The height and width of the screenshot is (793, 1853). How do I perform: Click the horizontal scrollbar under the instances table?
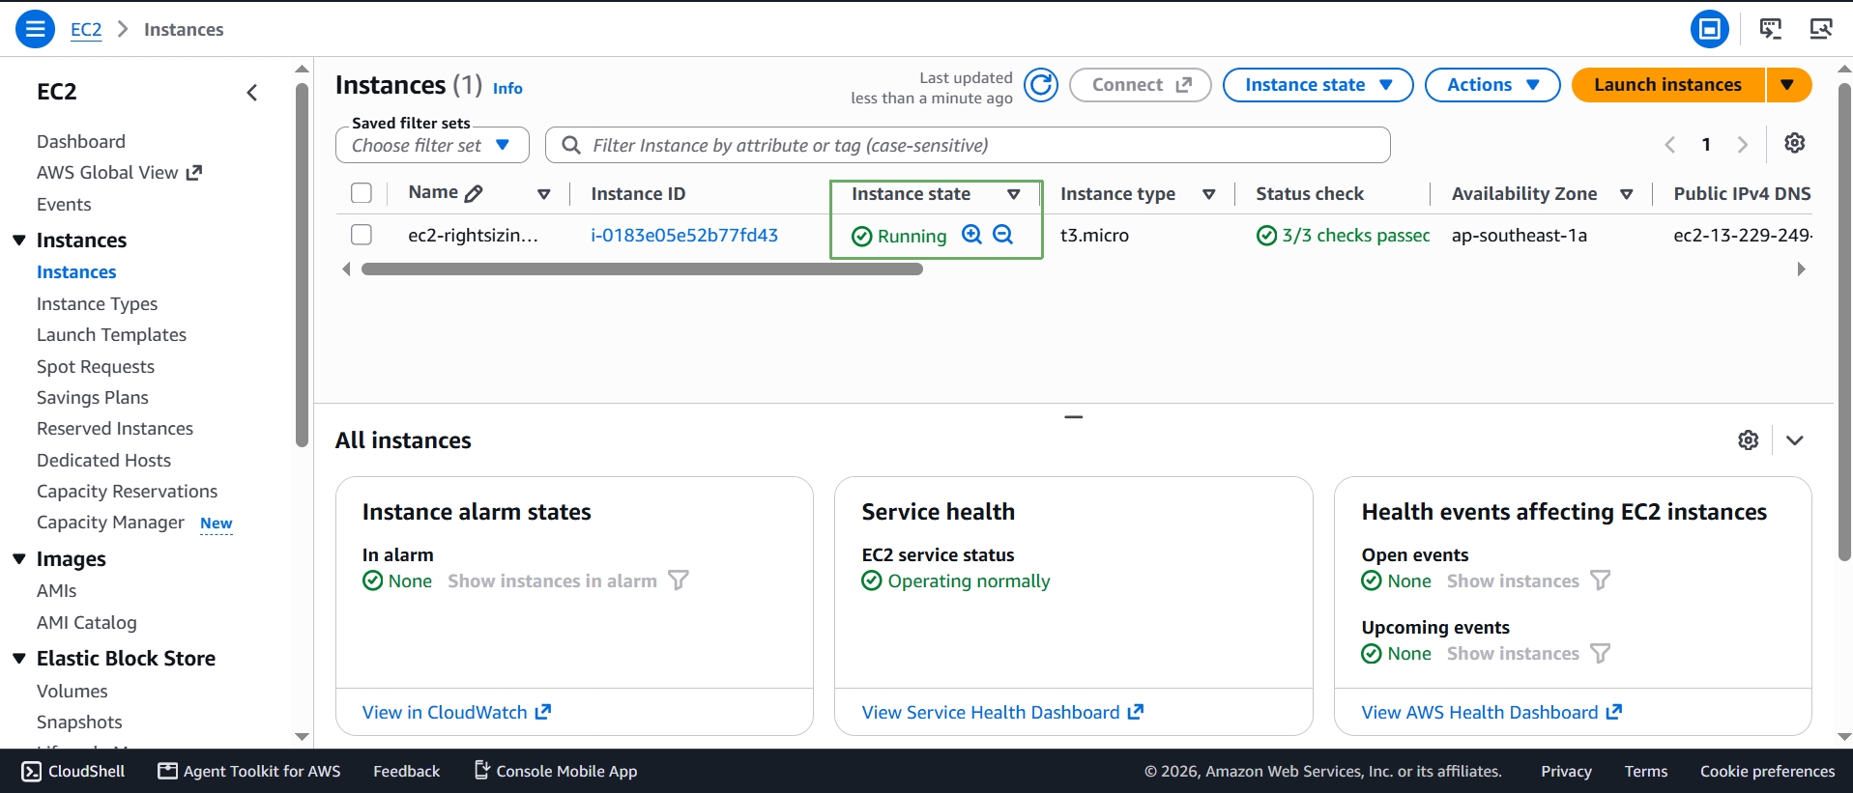click(642, 269)
